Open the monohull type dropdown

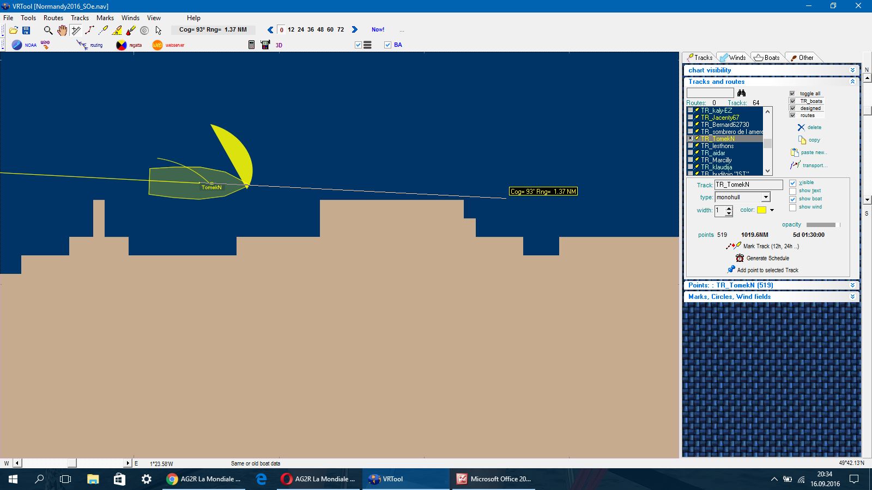click(766, 197)
